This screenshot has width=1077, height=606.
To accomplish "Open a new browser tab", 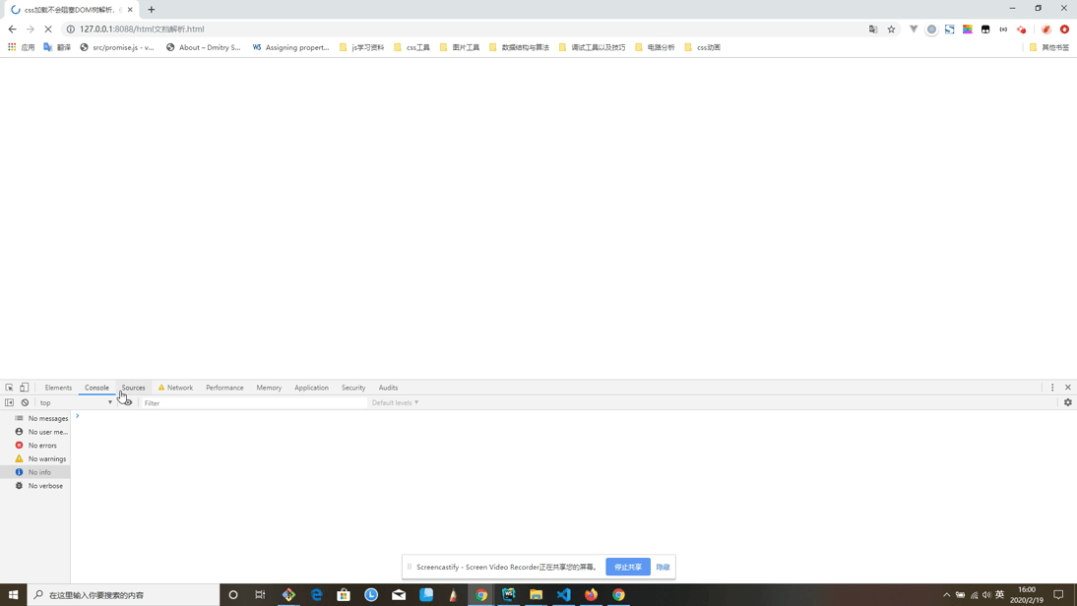I will 151,10.
